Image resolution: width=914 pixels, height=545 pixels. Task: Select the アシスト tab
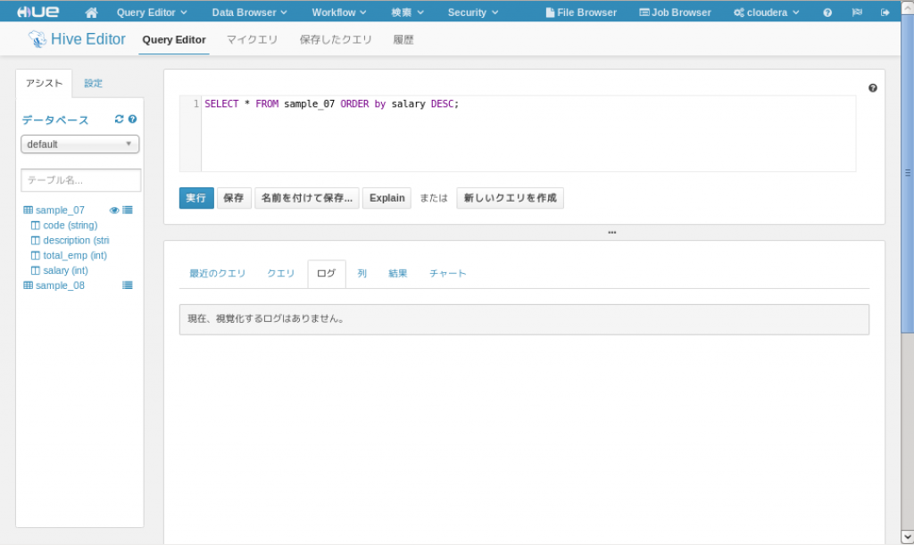[x=44, y=83]
